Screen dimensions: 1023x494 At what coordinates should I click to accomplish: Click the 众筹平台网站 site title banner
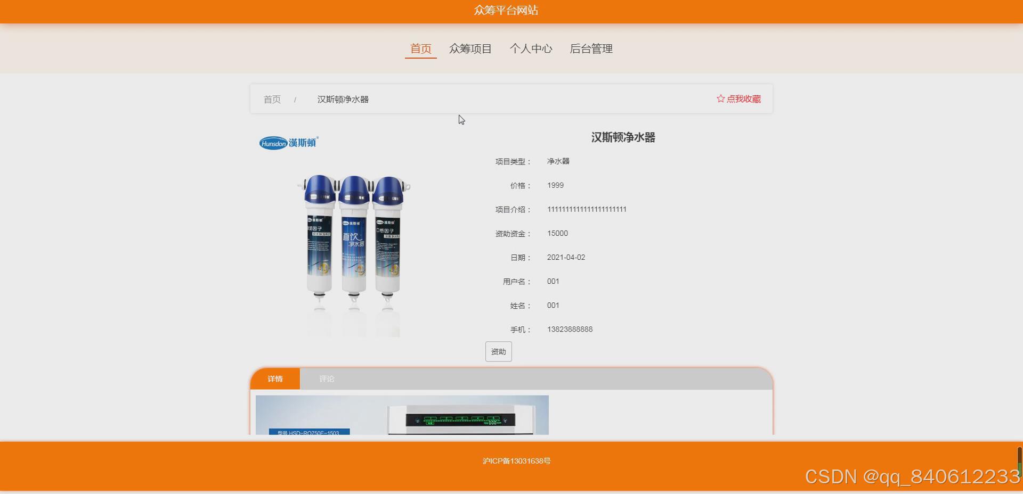coord(506,10)
